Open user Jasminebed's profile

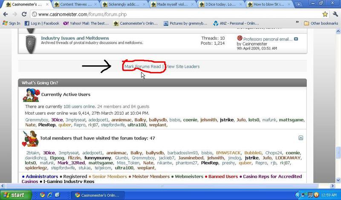coord(191,158)
